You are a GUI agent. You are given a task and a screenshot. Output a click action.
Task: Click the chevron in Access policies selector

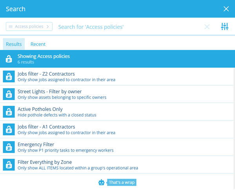[47, 27]
